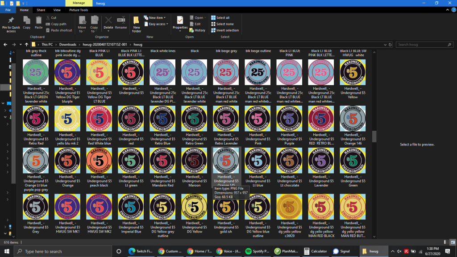The height and width of the screenshot is (257, 457).
Task: Select the Underground $5 Maroon thumbnail
Action: coord(194,161)
